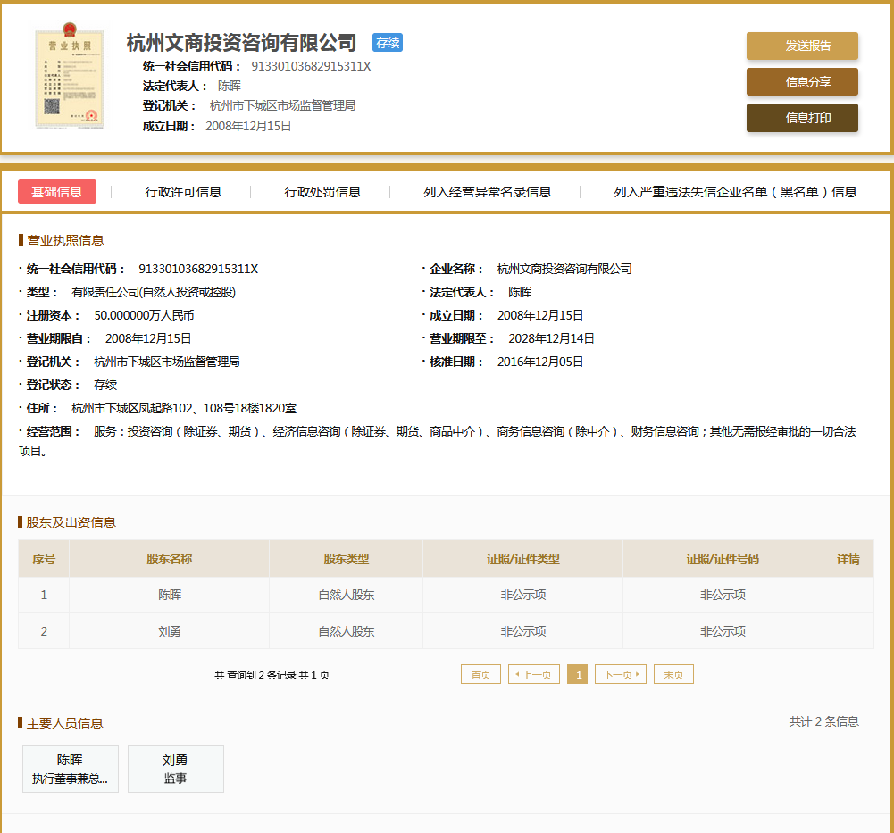
Task: Open the 行政处罚信息 tab
Action: 322,192
